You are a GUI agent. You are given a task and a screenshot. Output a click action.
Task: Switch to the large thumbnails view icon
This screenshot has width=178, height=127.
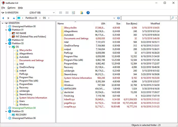point(73,13)
